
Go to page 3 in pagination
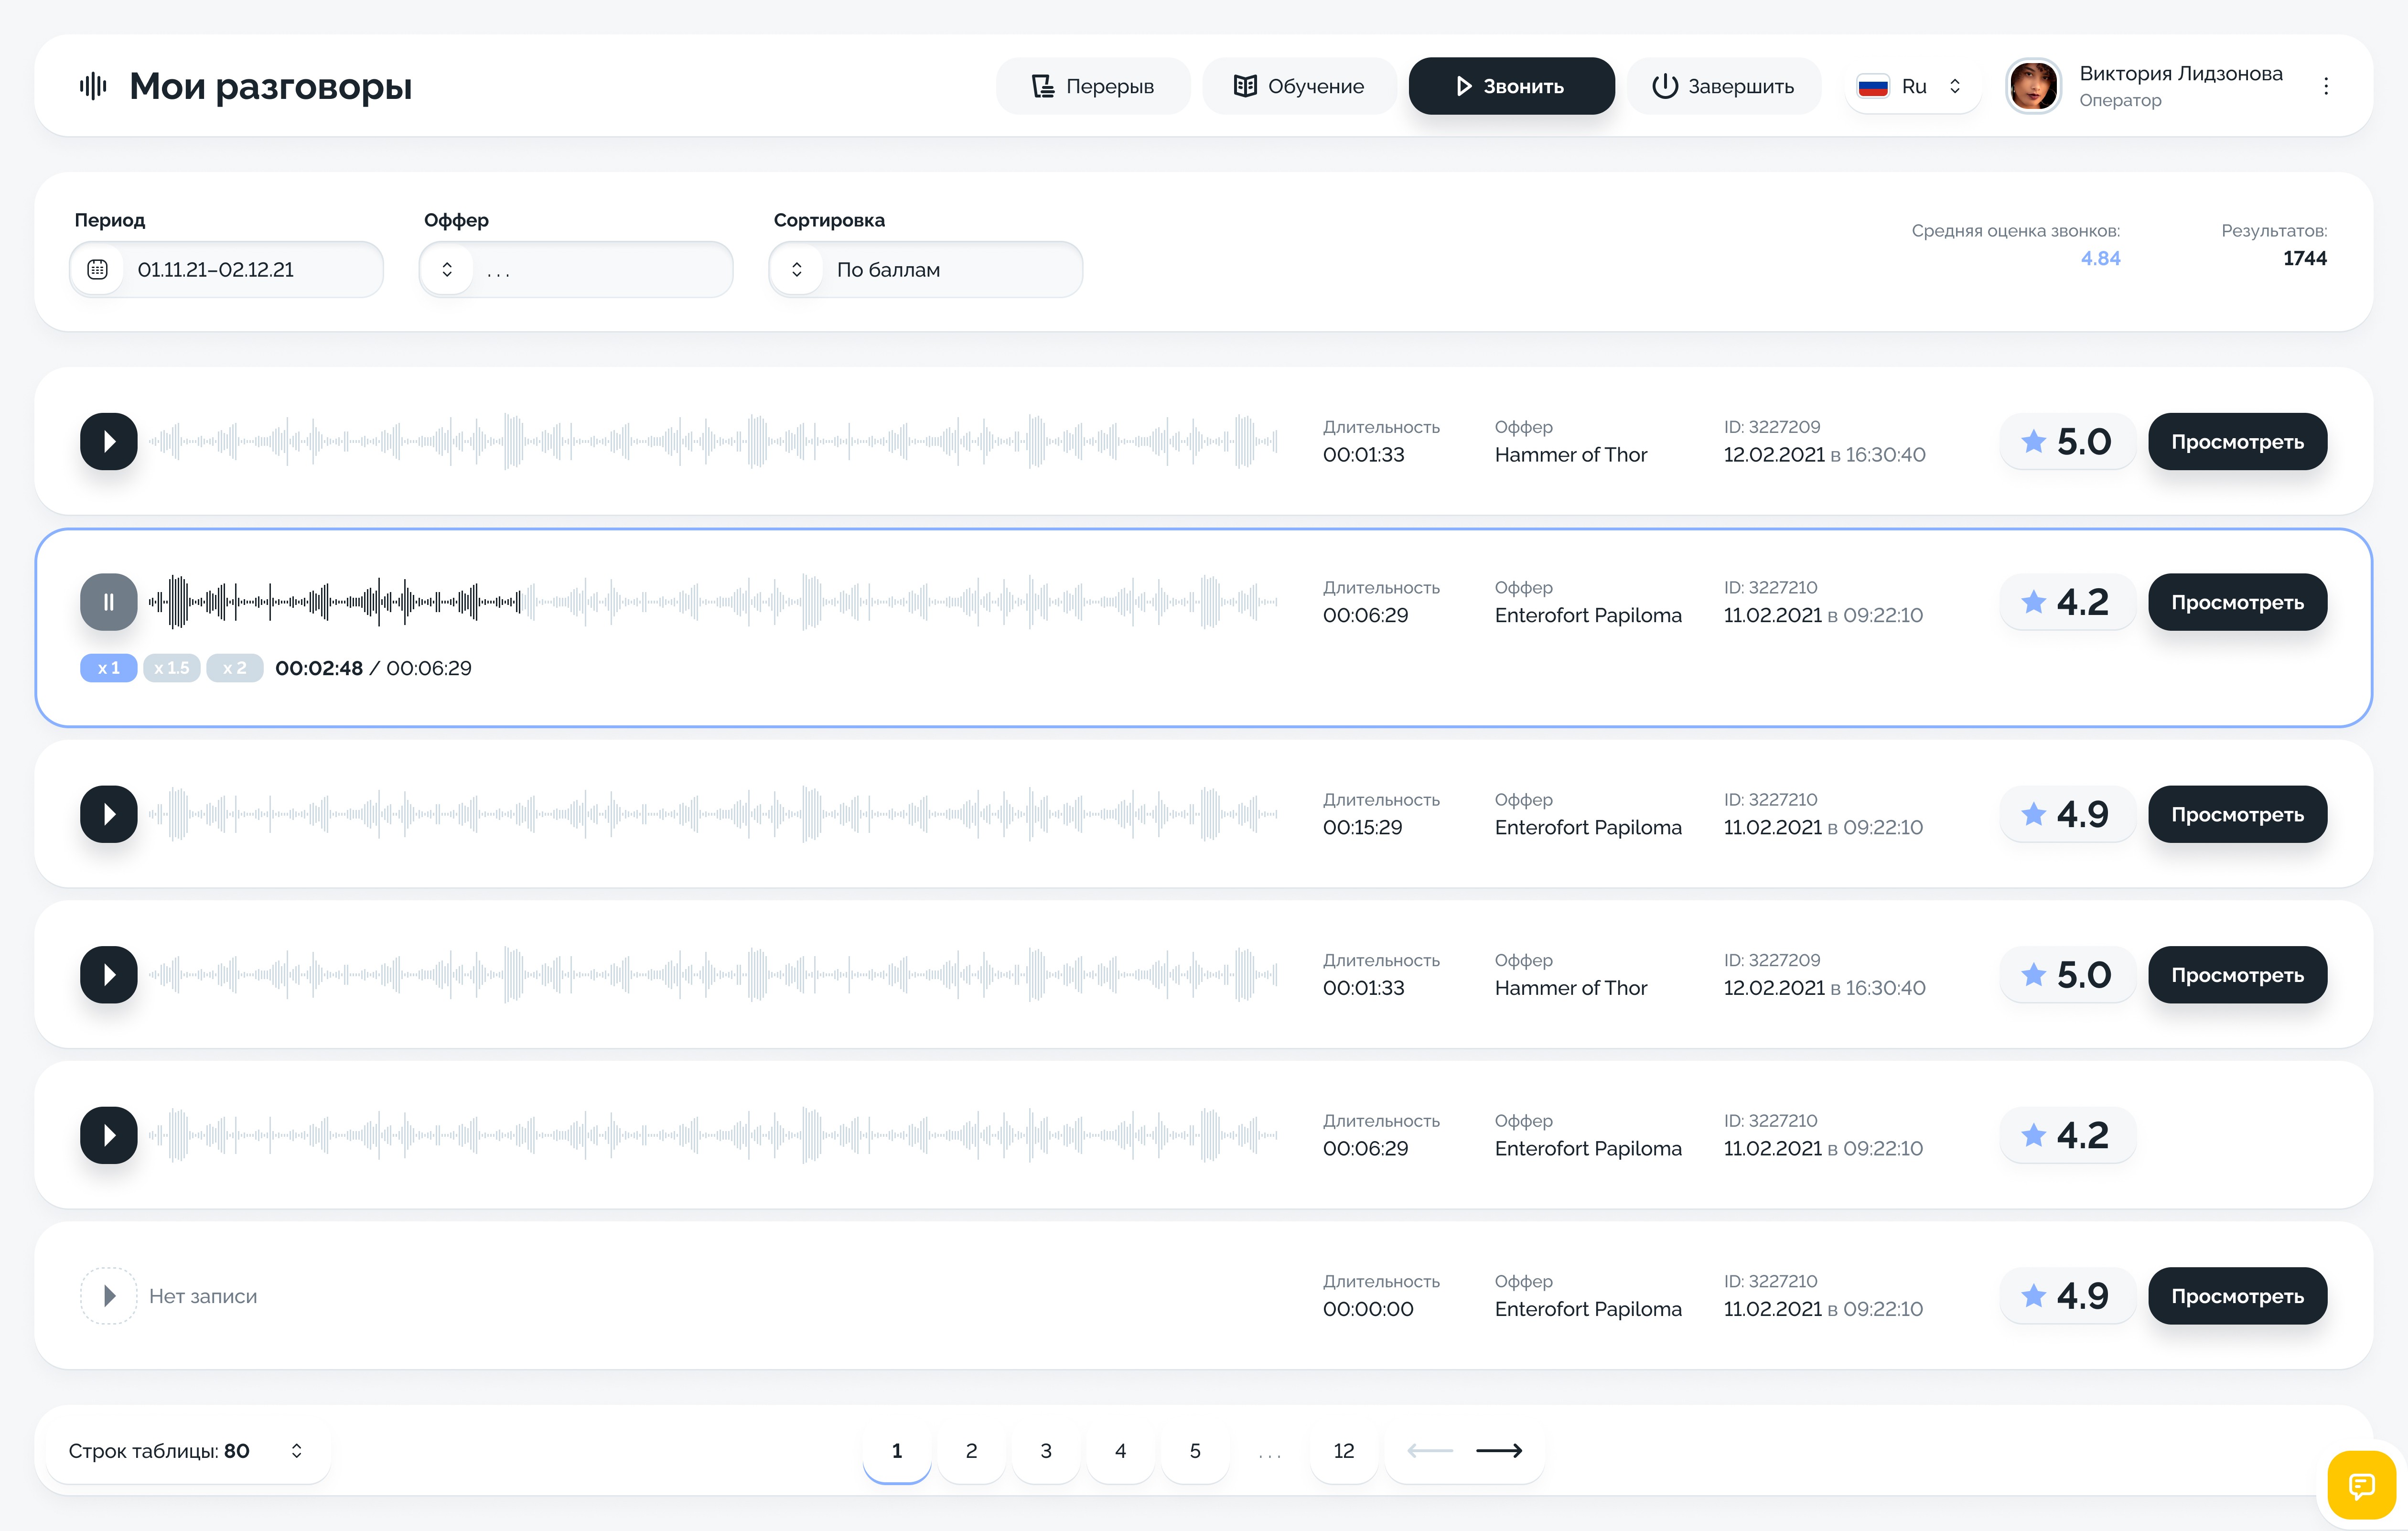(1045, 1450)
